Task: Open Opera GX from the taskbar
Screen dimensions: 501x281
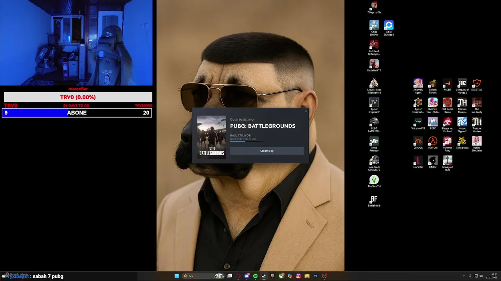Action: click(238, 276)
